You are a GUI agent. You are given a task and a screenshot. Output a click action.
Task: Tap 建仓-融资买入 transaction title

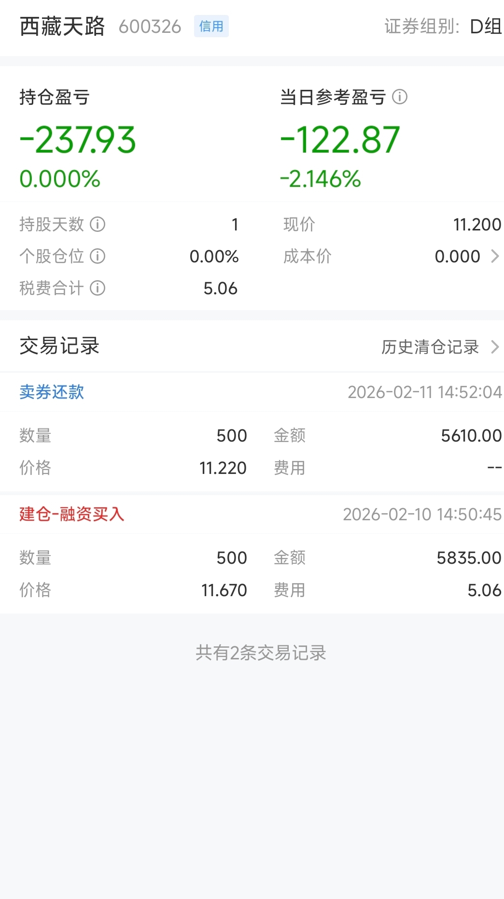pyautogui.click(x=71, y=514)
